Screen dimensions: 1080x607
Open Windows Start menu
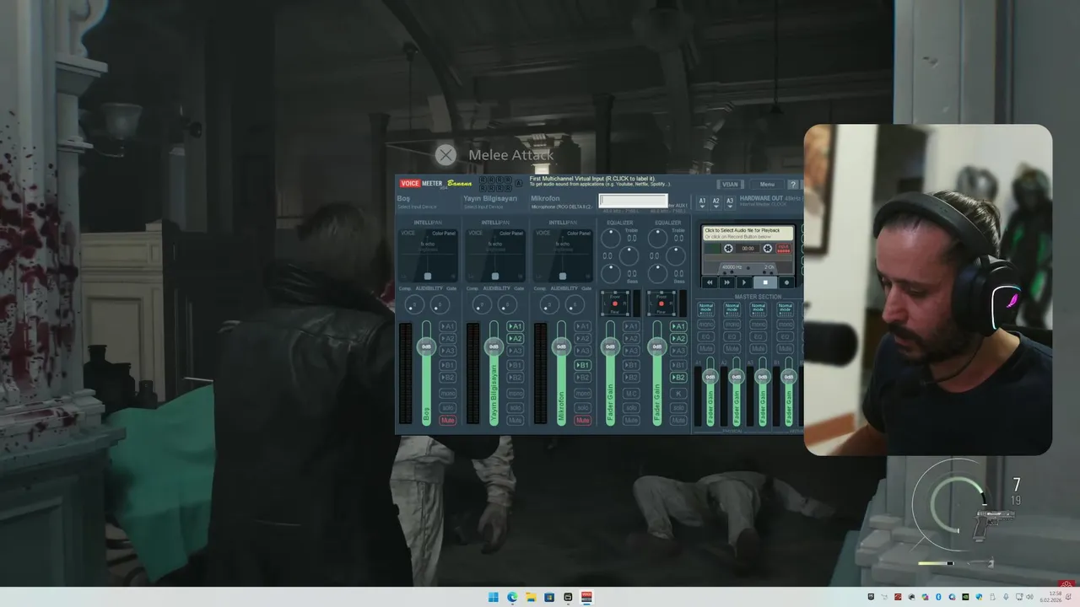[x=493, y=597]
